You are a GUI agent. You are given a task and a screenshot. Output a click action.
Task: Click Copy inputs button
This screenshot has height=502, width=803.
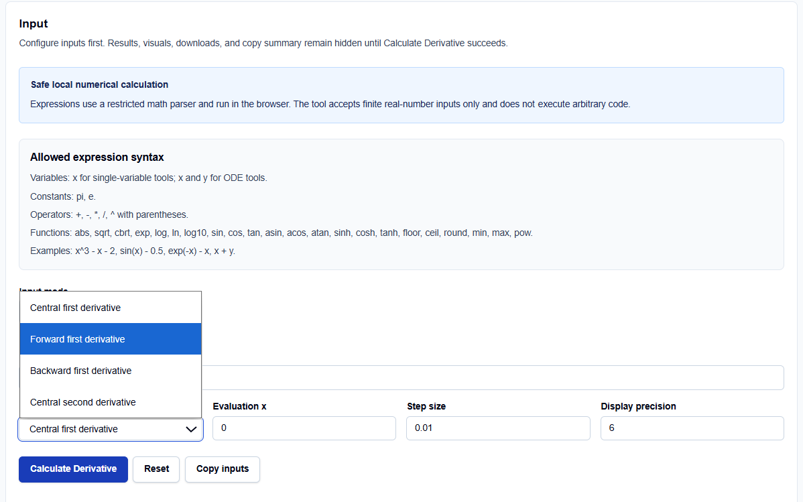(x=223, y=469)
